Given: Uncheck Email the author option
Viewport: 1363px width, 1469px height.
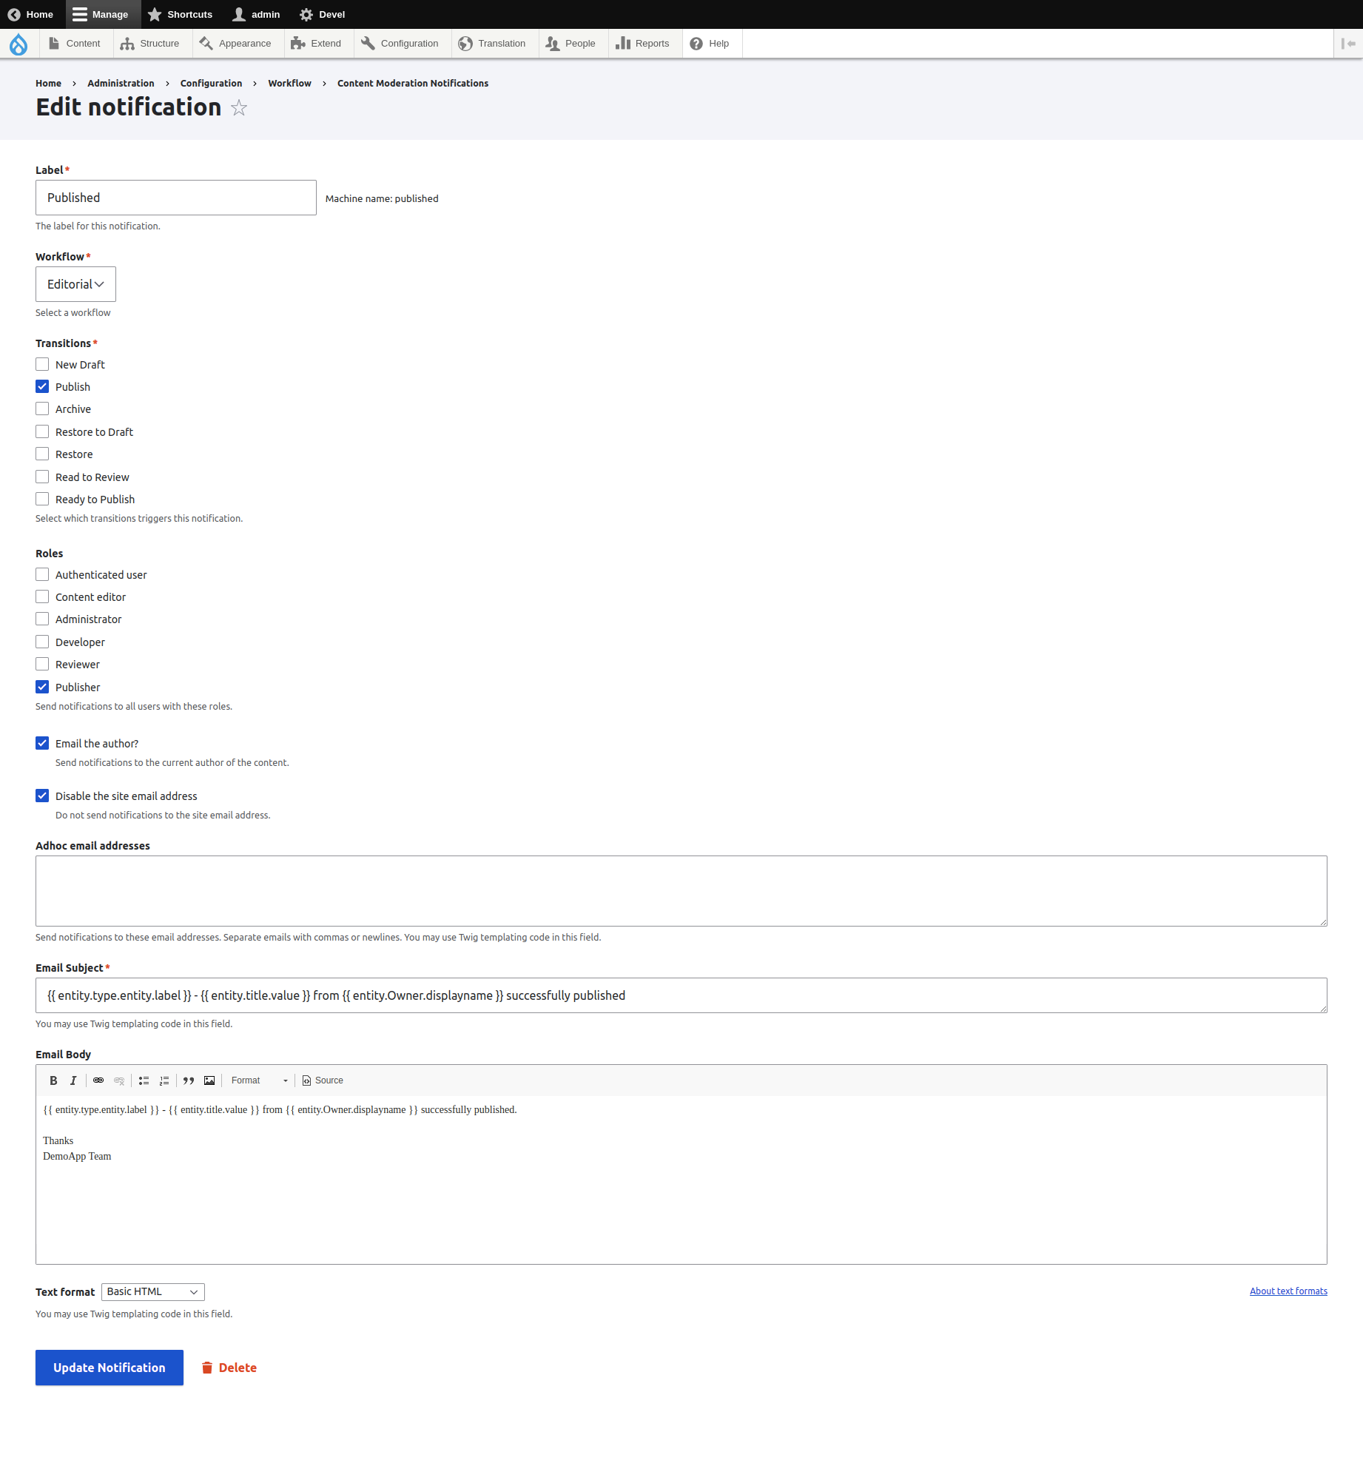Looking at the screenshot, I should [42, 743].
